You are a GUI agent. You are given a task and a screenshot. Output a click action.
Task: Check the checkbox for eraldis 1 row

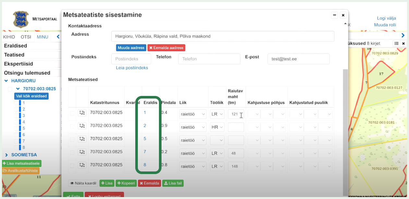[x=72, y=114]
